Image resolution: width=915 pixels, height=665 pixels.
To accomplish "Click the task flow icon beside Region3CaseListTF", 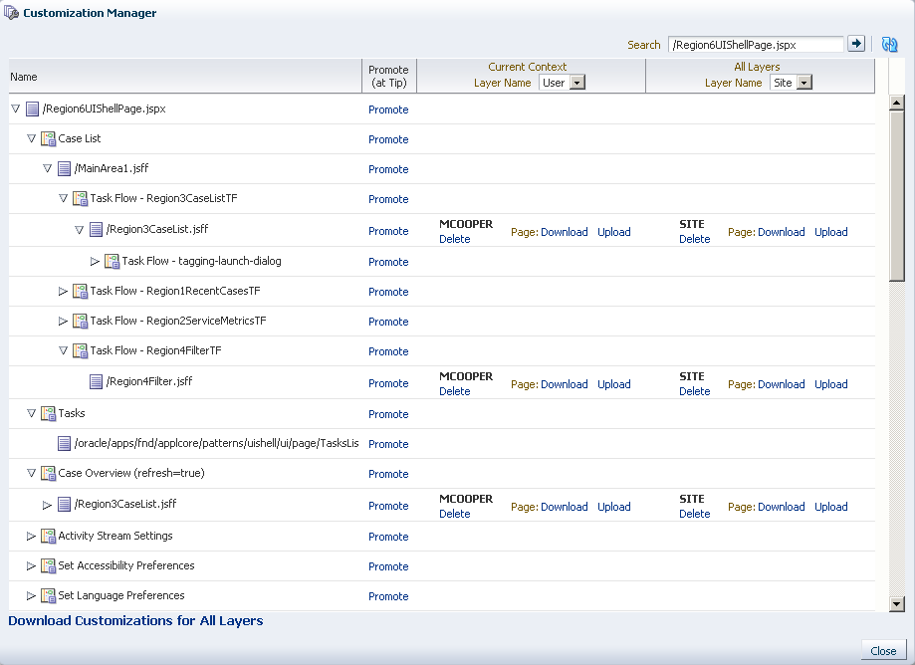I will (79, 199).
